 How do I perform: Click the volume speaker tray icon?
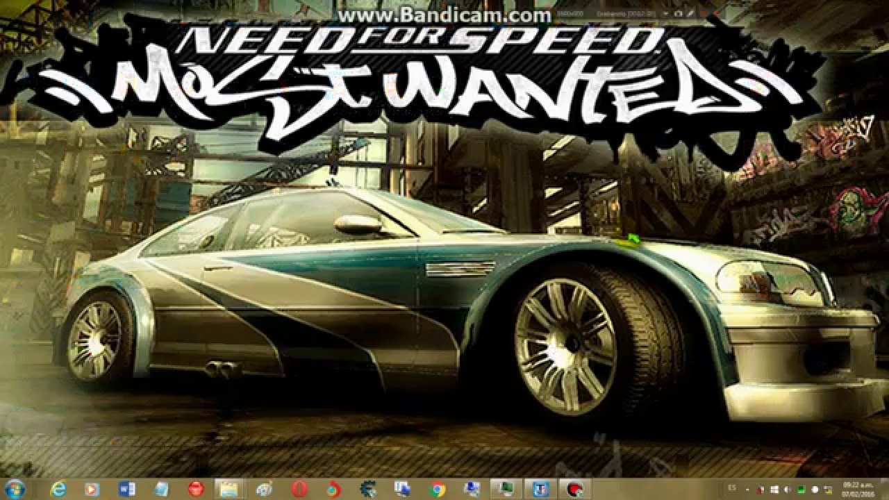pyautogui.click(x=787, y=490)
